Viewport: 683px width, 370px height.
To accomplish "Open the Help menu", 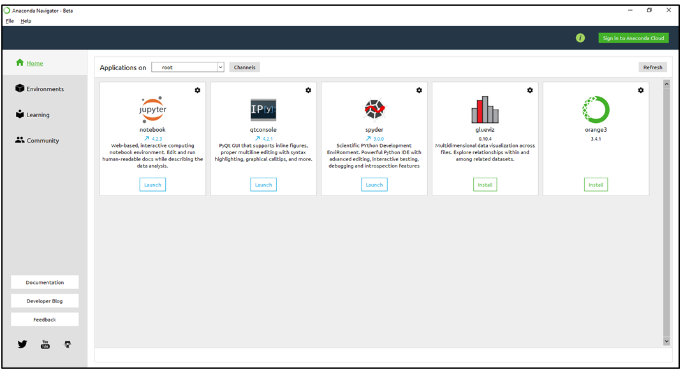I will 26,21.
